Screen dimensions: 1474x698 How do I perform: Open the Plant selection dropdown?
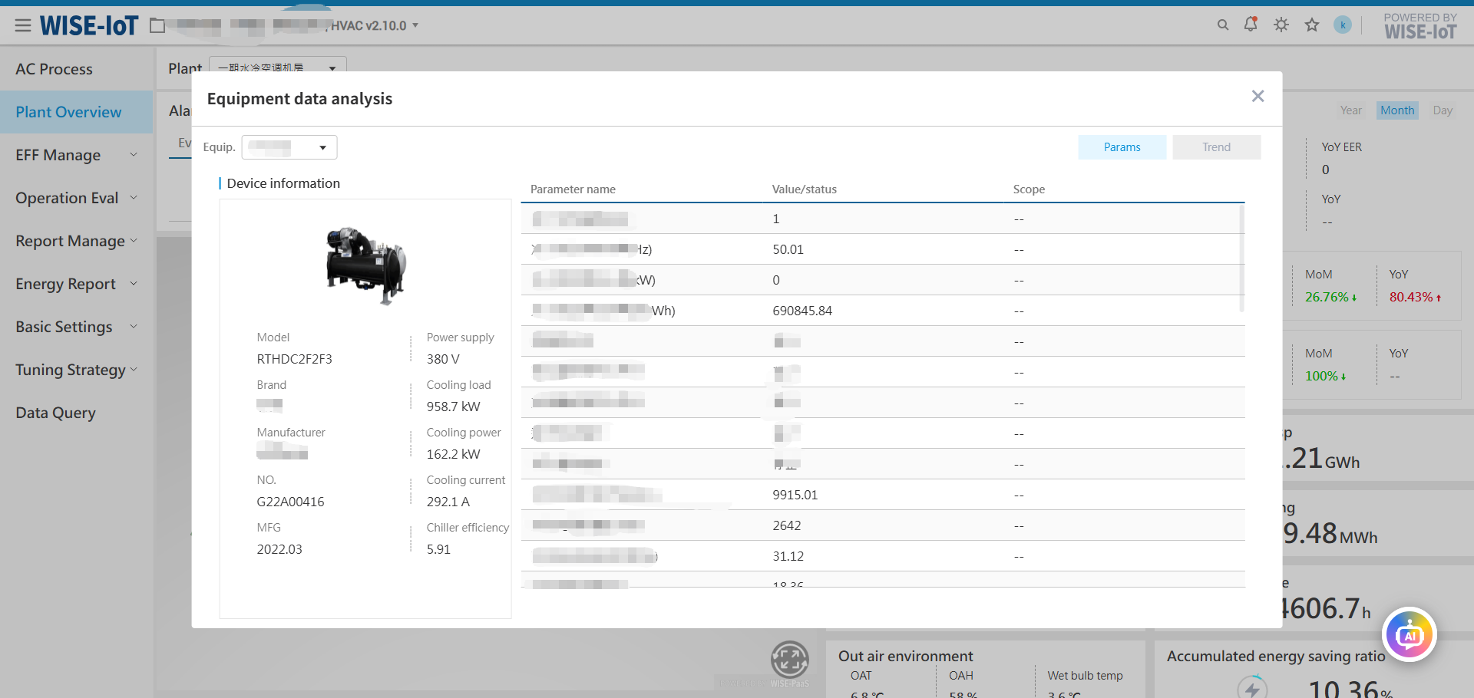coord(277,67)
